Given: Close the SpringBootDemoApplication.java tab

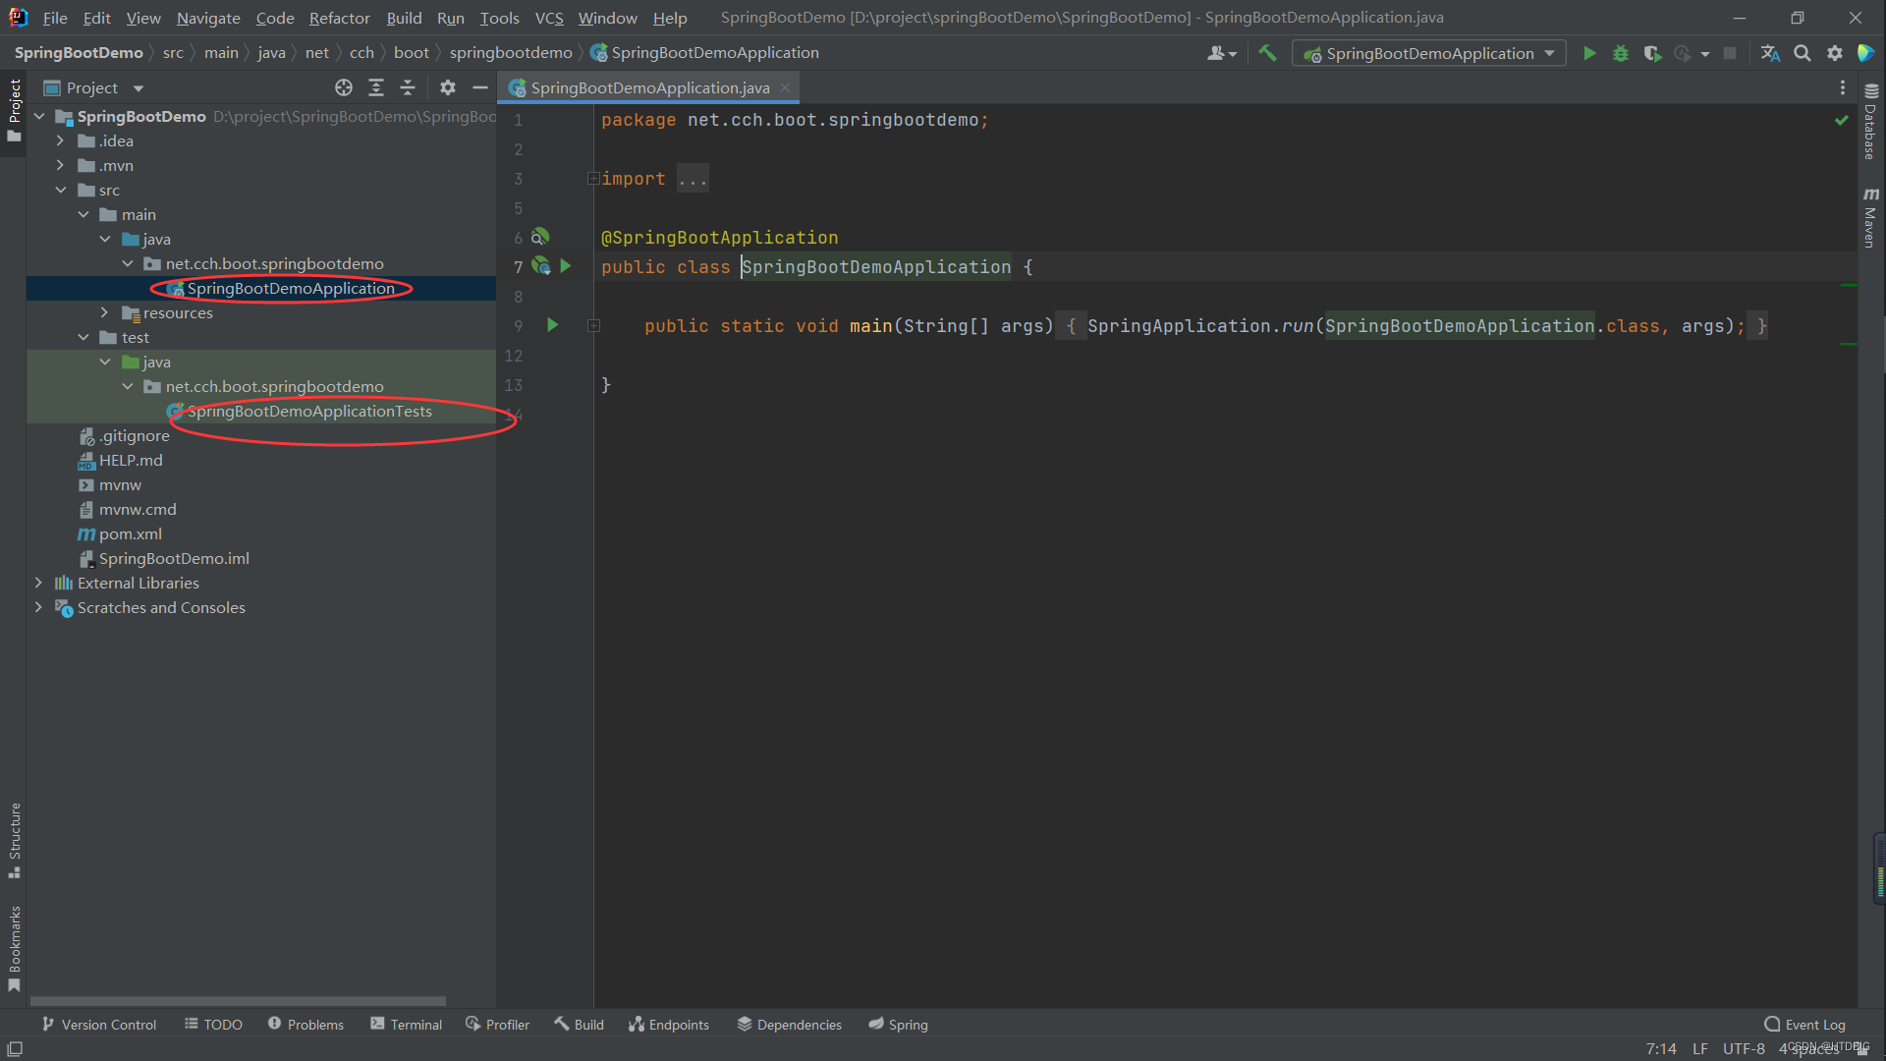Looking at the screenshot, I should (785, 87).
